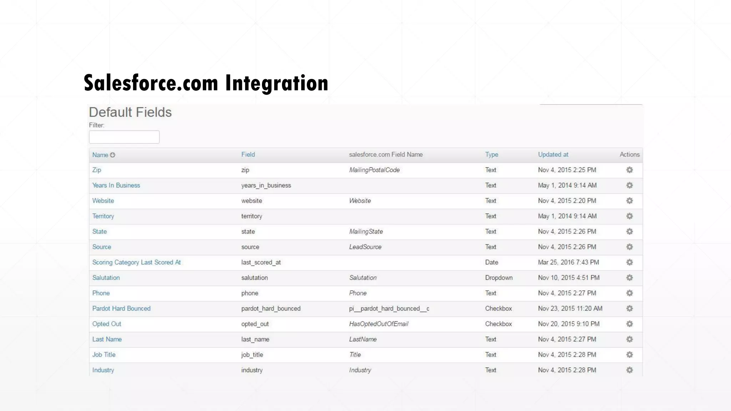Select the MailingPostalCode cell text
Viewport: 731px width, 411px height.
tap(374, 170)
